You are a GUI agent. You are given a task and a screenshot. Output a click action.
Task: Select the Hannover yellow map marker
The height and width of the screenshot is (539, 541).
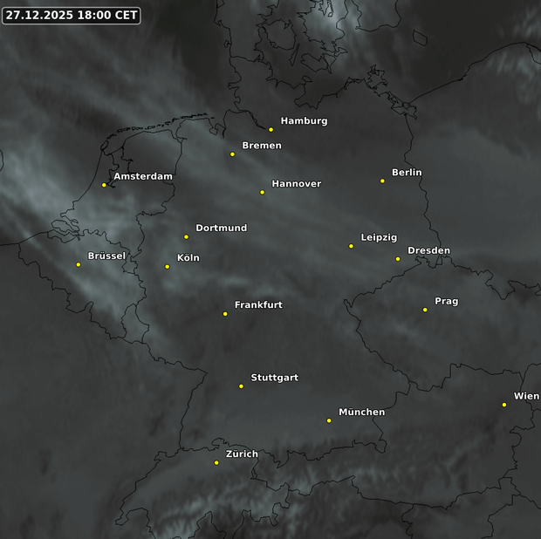click(262, 192)
